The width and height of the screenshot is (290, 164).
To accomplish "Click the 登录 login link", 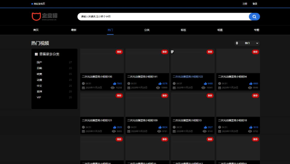I will [x=255, y=4].
